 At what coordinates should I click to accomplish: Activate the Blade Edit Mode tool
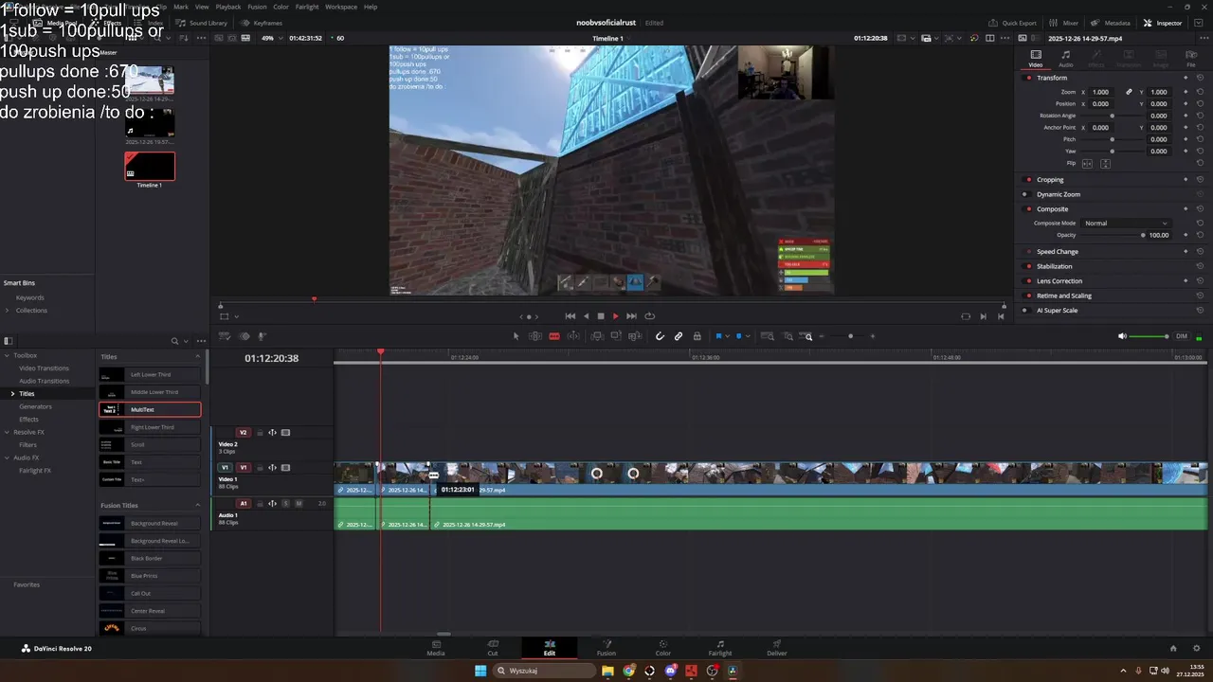pos(554,336)
